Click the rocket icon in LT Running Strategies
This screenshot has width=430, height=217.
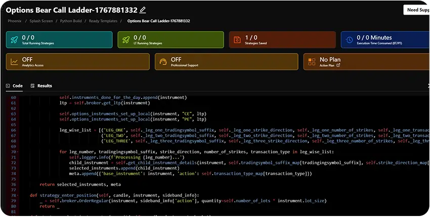tap(126, 39)
